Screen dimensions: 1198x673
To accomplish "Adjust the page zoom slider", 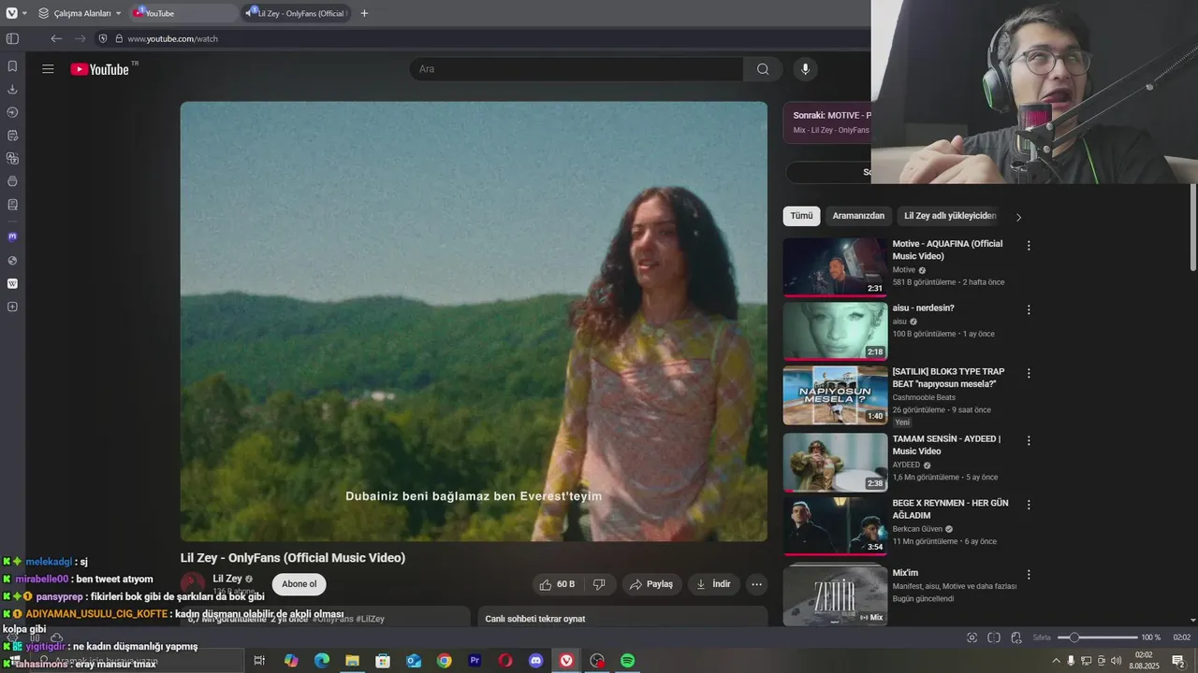I will click(x=1097, y=637).
